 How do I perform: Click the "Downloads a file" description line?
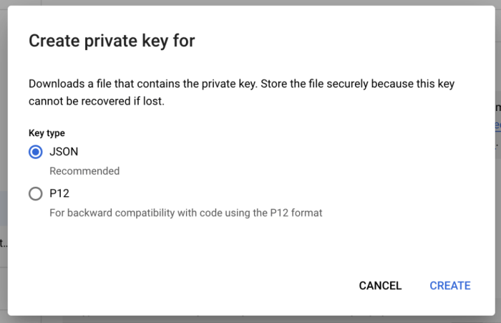coord(241,84)
